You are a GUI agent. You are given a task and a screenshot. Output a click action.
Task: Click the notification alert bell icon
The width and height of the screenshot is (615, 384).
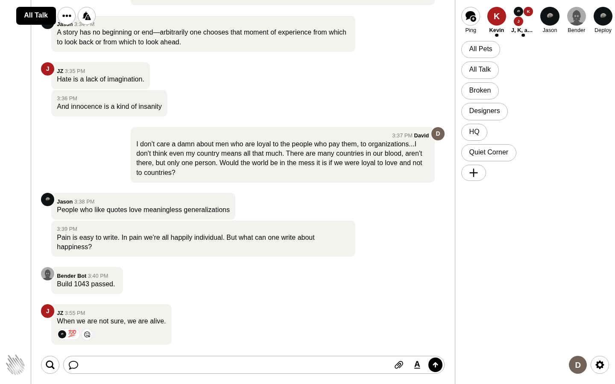(87, 16)
